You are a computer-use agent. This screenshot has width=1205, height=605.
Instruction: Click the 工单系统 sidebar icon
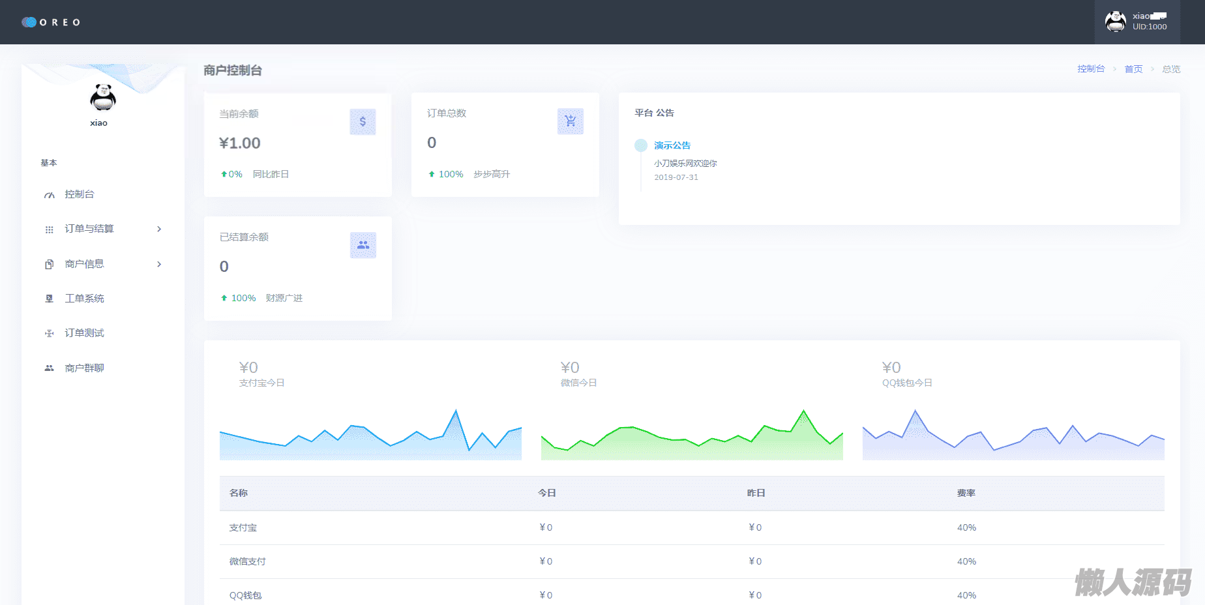[50, 299]
